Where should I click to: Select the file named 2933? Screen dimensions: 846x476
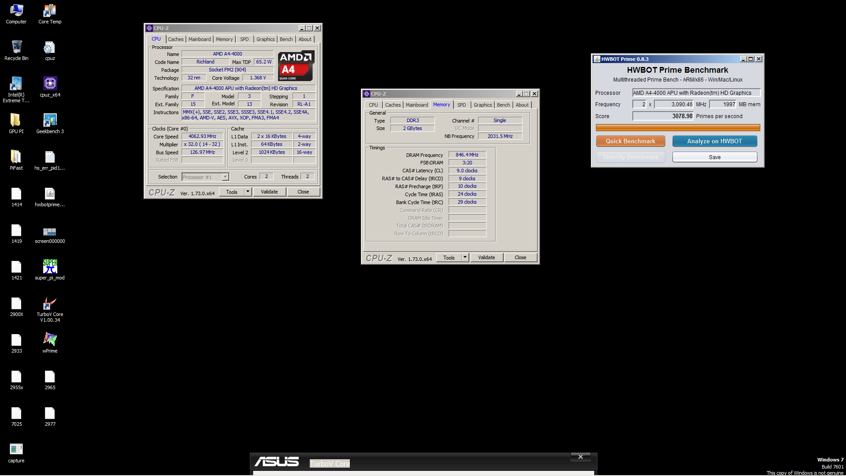click(x=16, y=343)
